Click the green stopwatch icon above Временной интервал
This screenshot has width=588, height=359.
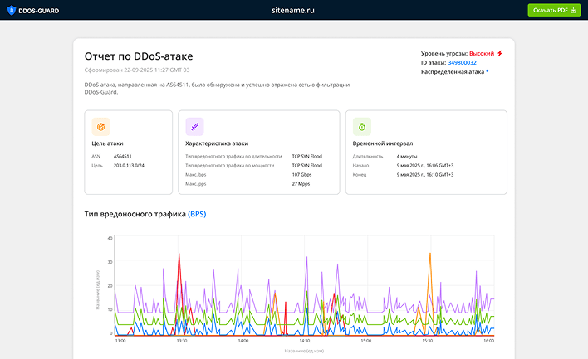click(x=362, y=127)
